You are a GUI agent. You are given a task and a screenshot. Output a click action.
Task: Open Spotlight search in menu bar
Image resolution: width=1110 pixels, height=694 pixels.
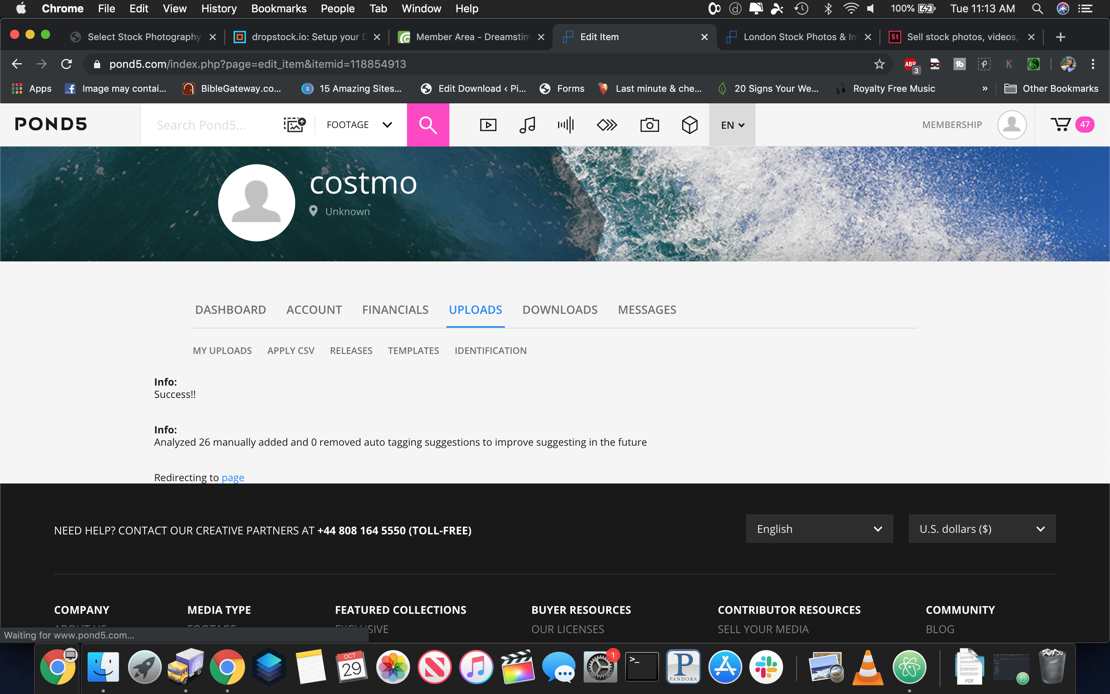pyautogui.click(x=1038, y=9)
